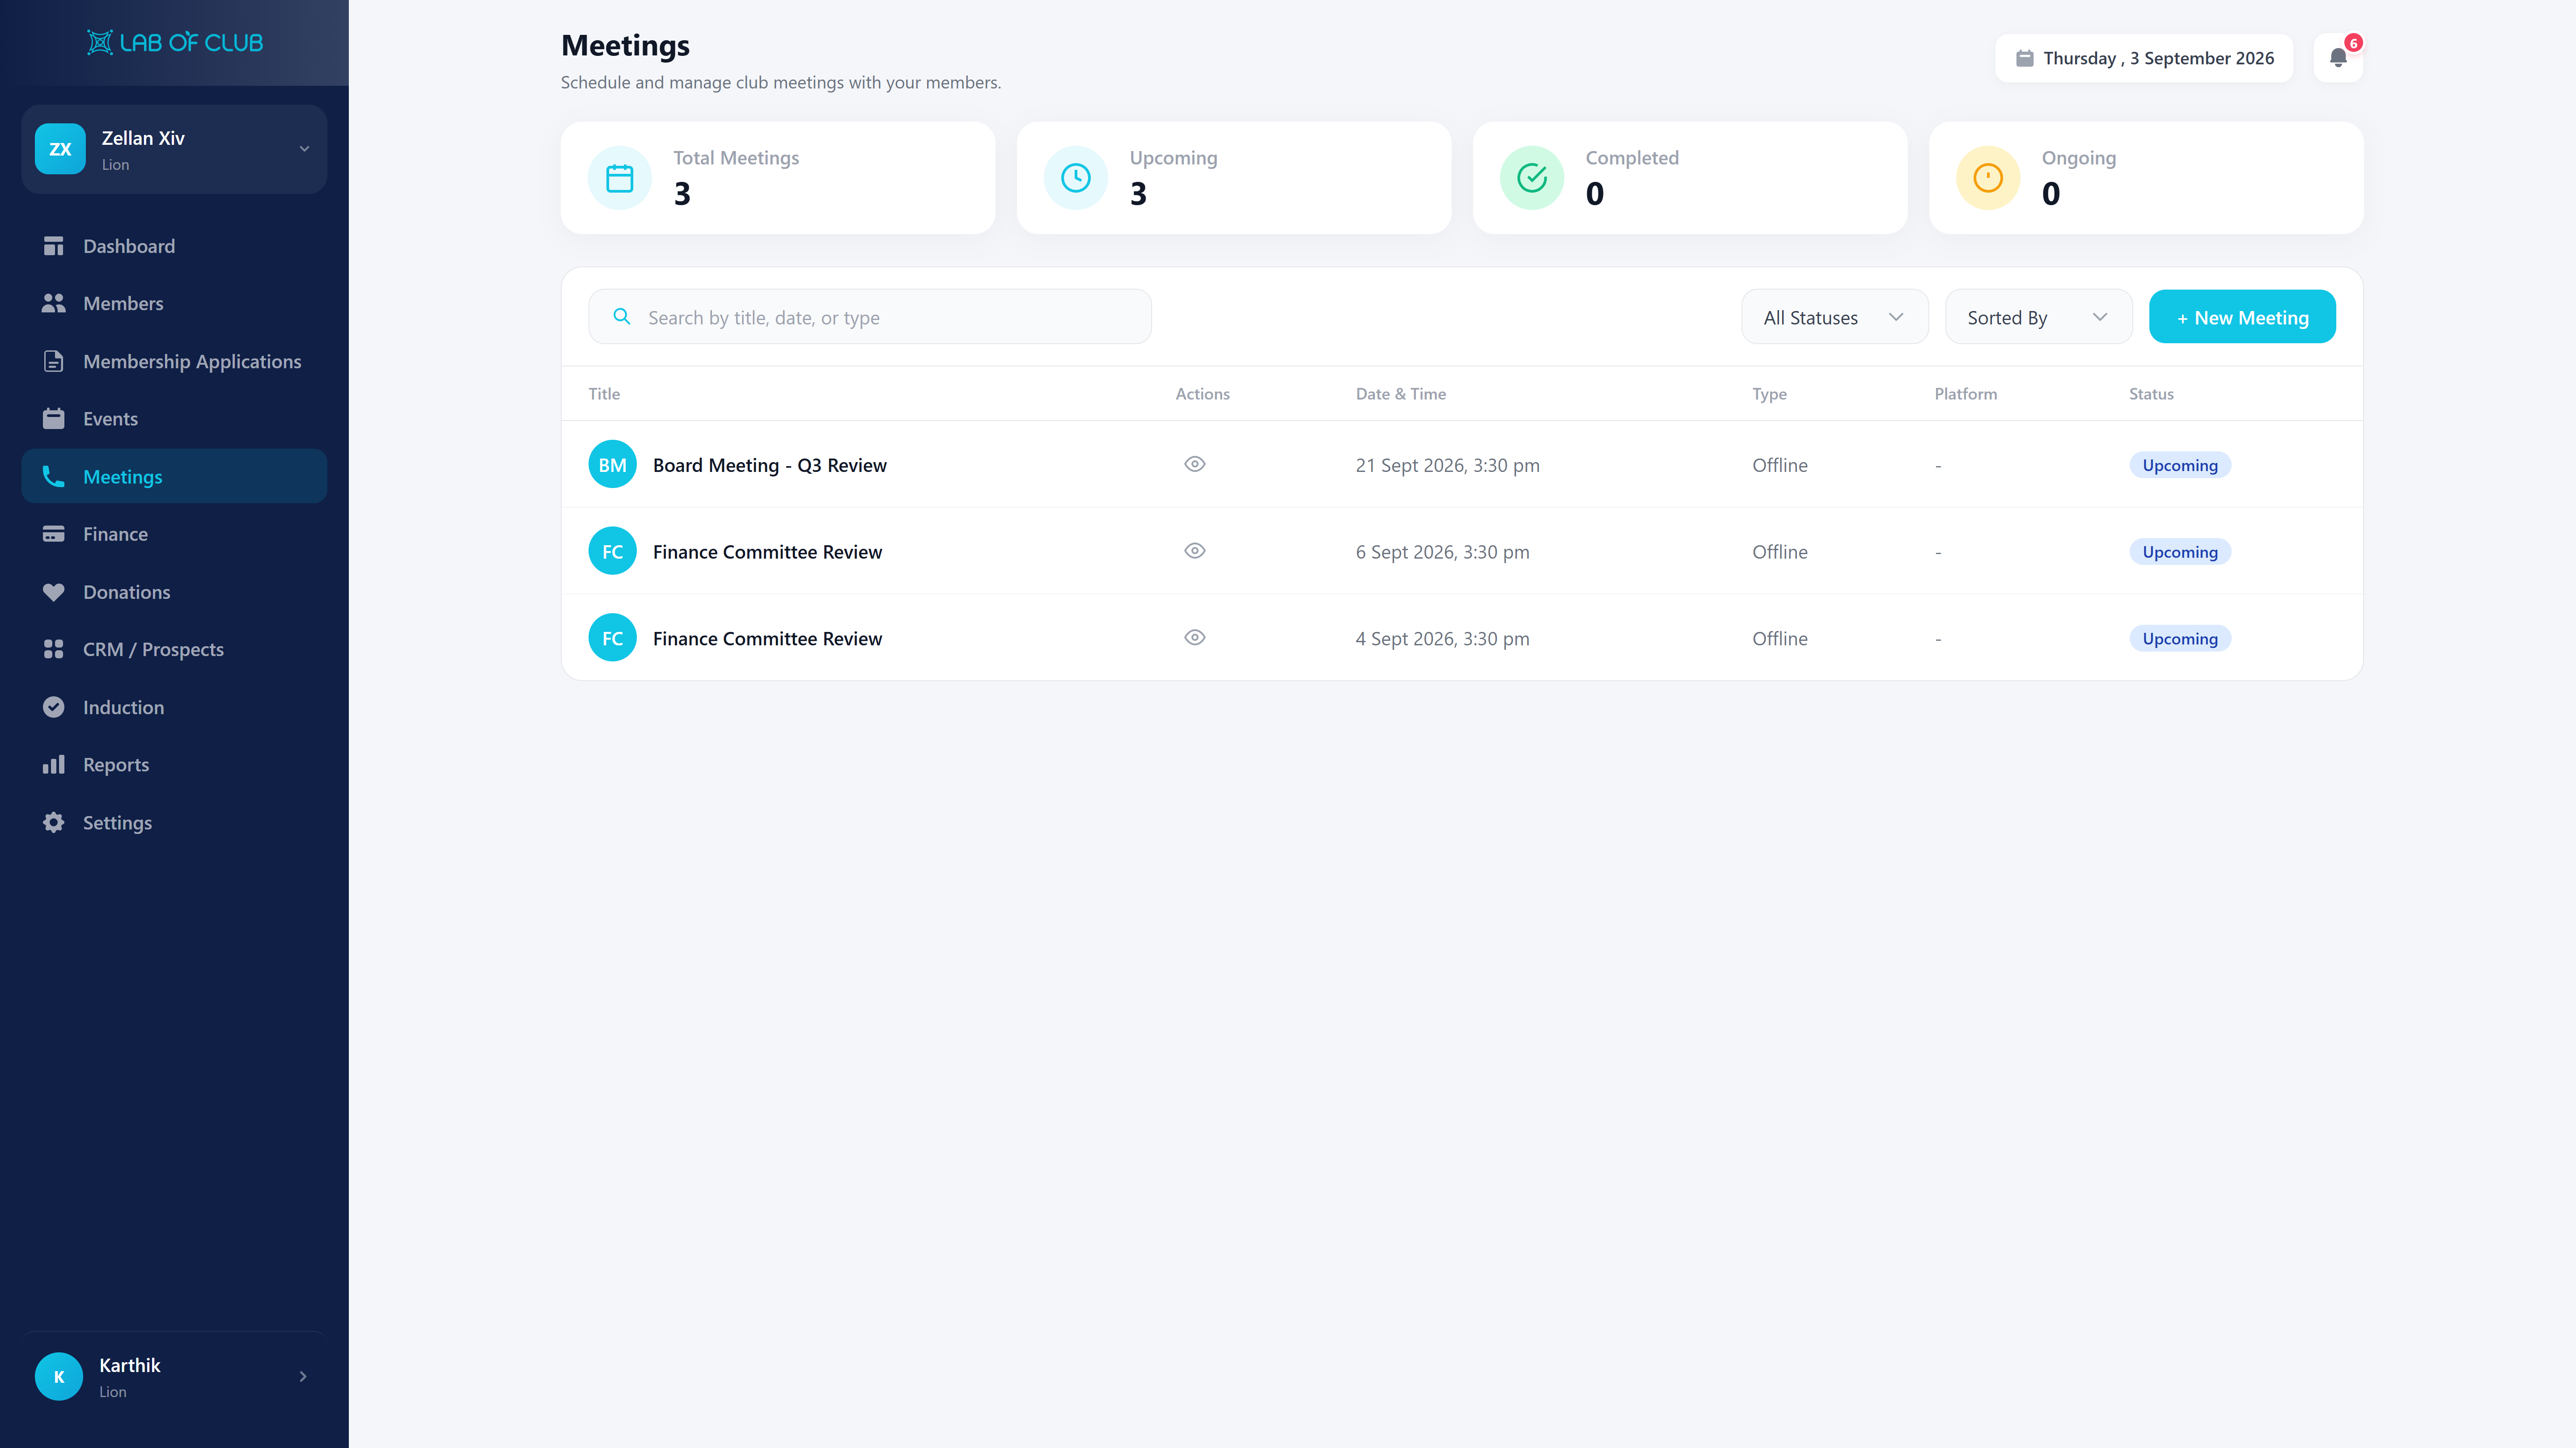Viewport: 2576px width, 1448px height.
Task: Open Reports page
Action: (174, 765)
